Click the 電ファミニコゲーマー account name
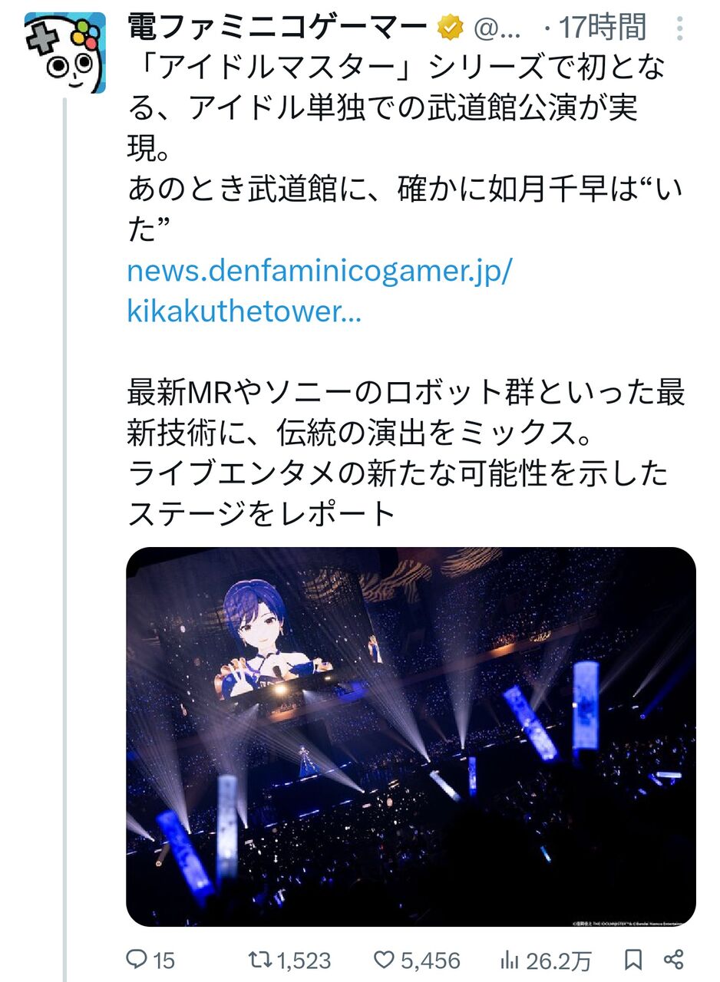 point(277,28)
